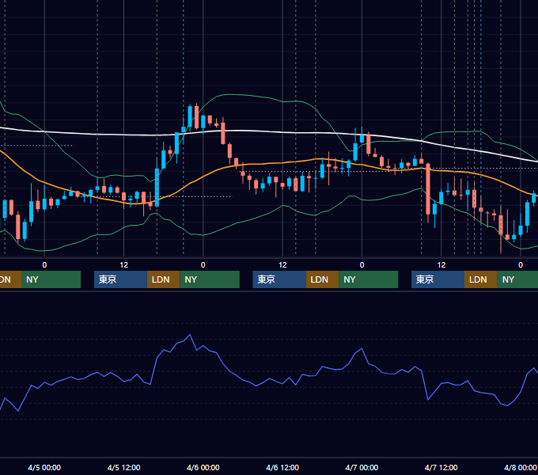Pick the 東京 session block for 4/7

coord(438,279)
